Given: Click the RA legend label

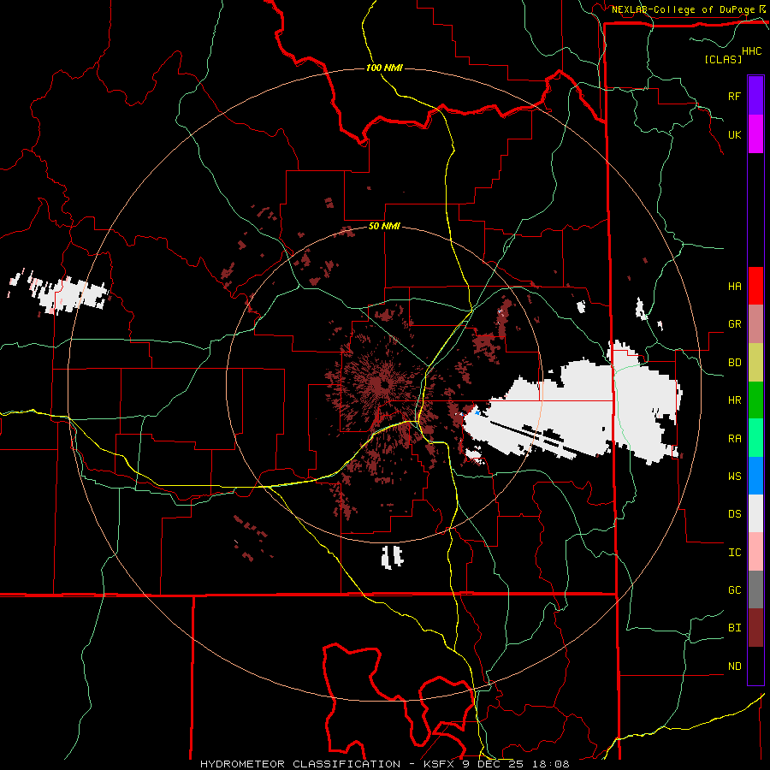Looking at the screenshot, I should click(x=735, y=439).
